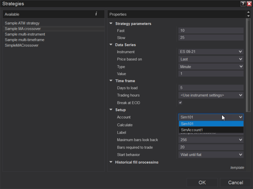The height and width of the screenshot is (189, 253).
Task: Choose Sim101 in the account dropdown list
Action: click(211, 124)
